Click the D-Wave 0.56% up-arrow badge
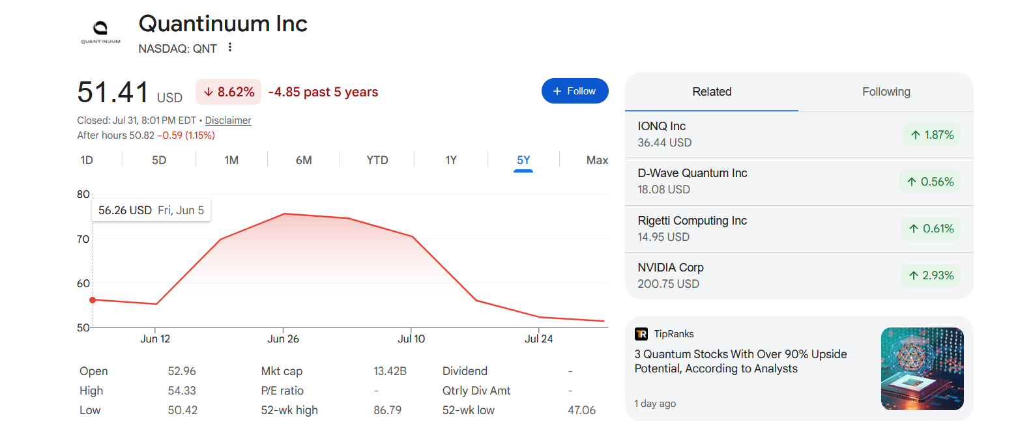 (930, 182)
